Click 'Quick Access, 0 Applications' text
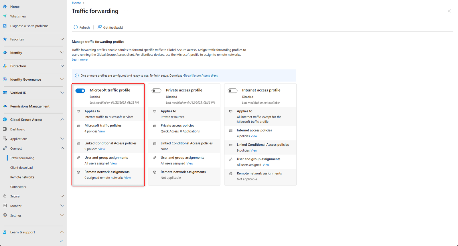458x246 pixels. (x=180, y=131)
